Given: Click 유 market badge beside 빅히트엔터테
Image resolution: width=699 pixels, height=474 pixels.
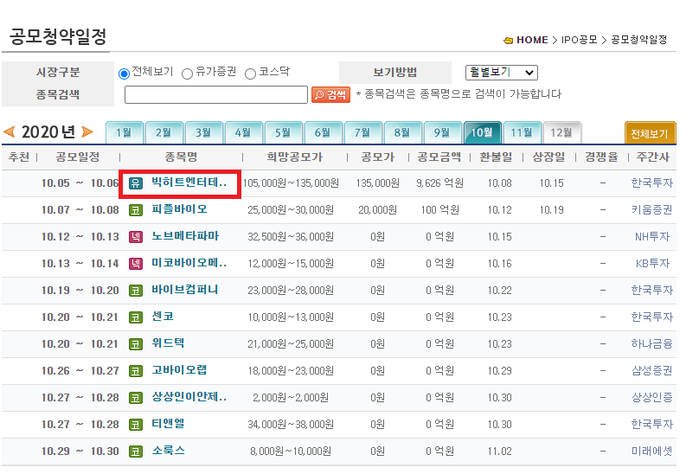Looking at the screenshot, I should click(136, 183).
